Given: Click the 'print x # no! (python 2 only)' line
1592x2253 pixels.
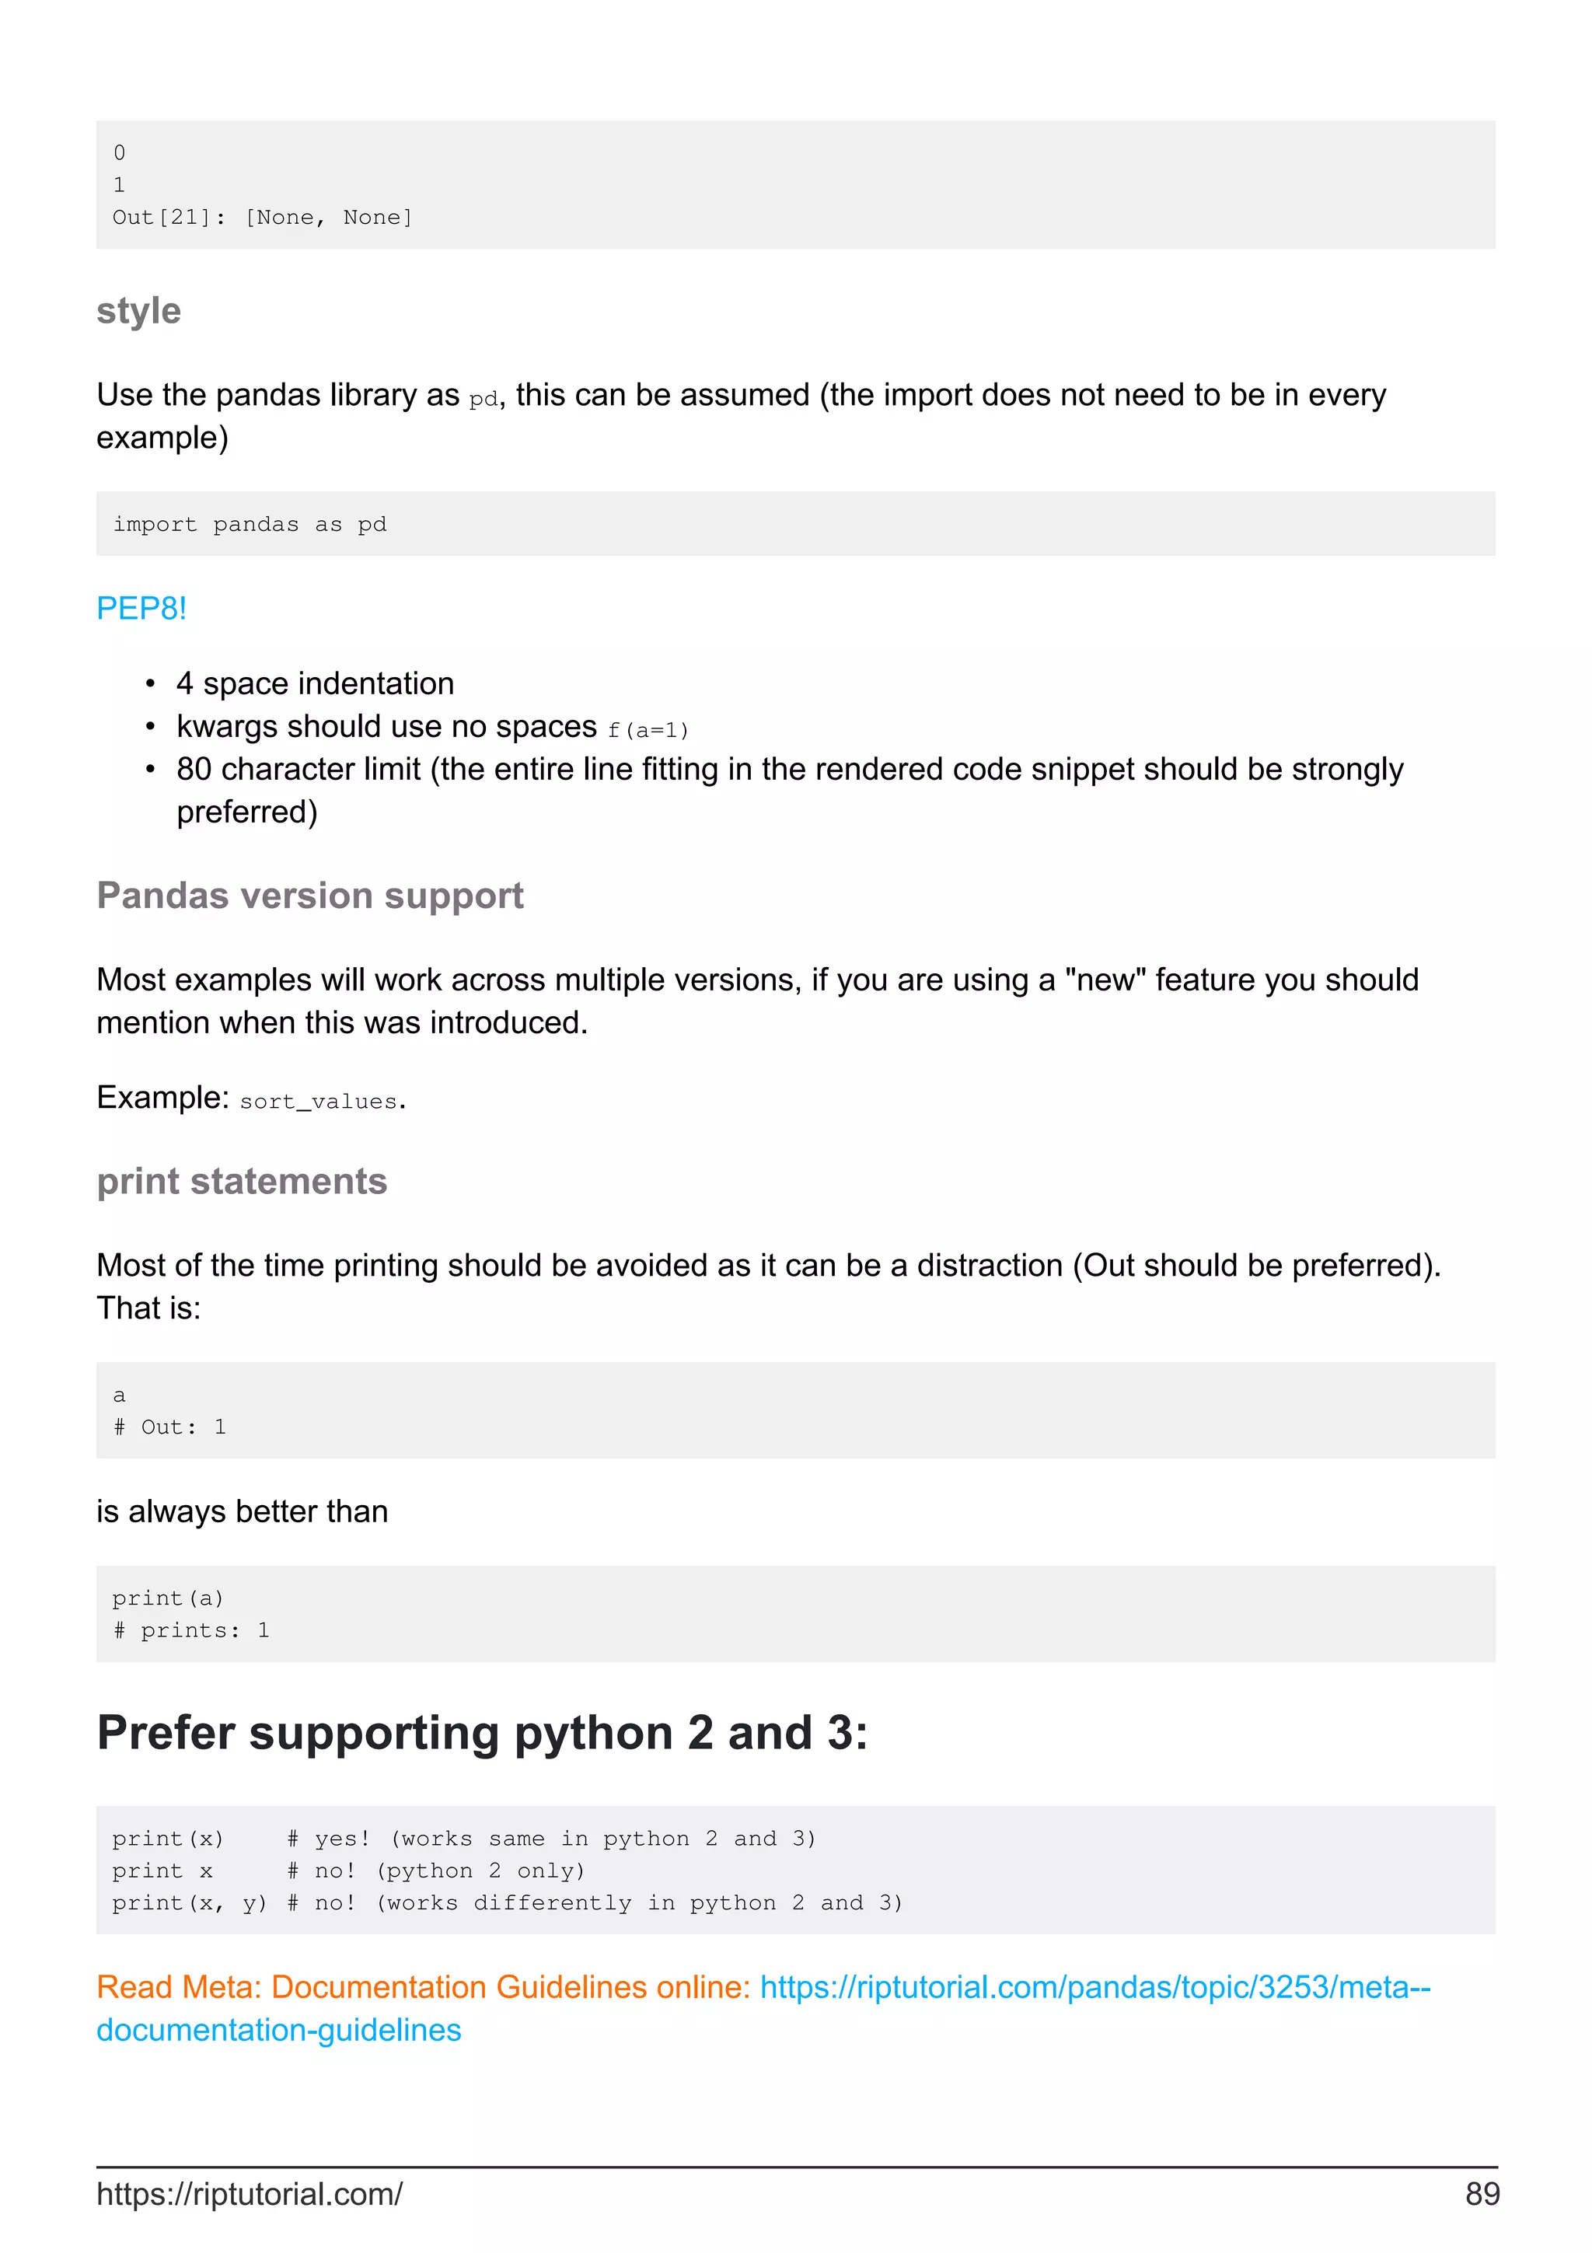Looking at the screenshot, I should (347, 1871).
